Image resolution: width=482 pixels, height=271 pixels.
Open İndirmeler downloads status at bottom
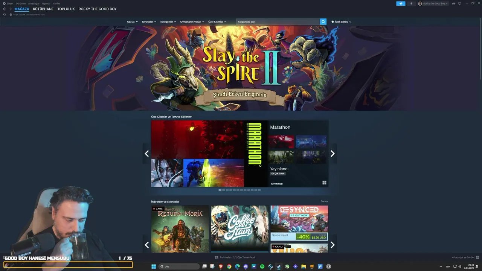[x=235, y=257]
